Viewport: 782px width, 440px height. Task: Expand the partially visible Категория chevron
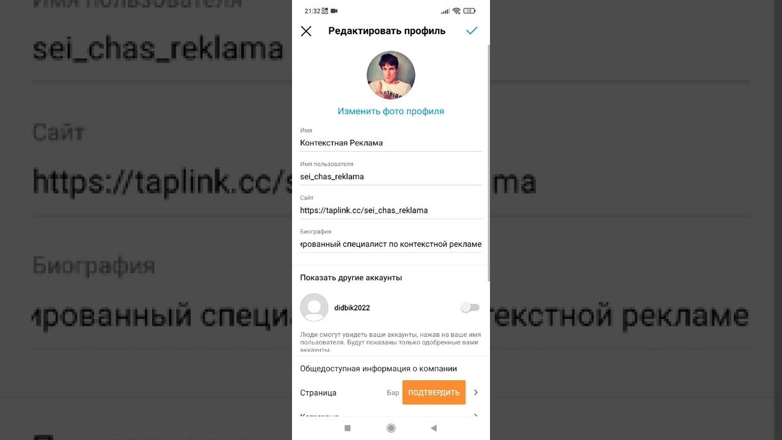tap(476, 416)
